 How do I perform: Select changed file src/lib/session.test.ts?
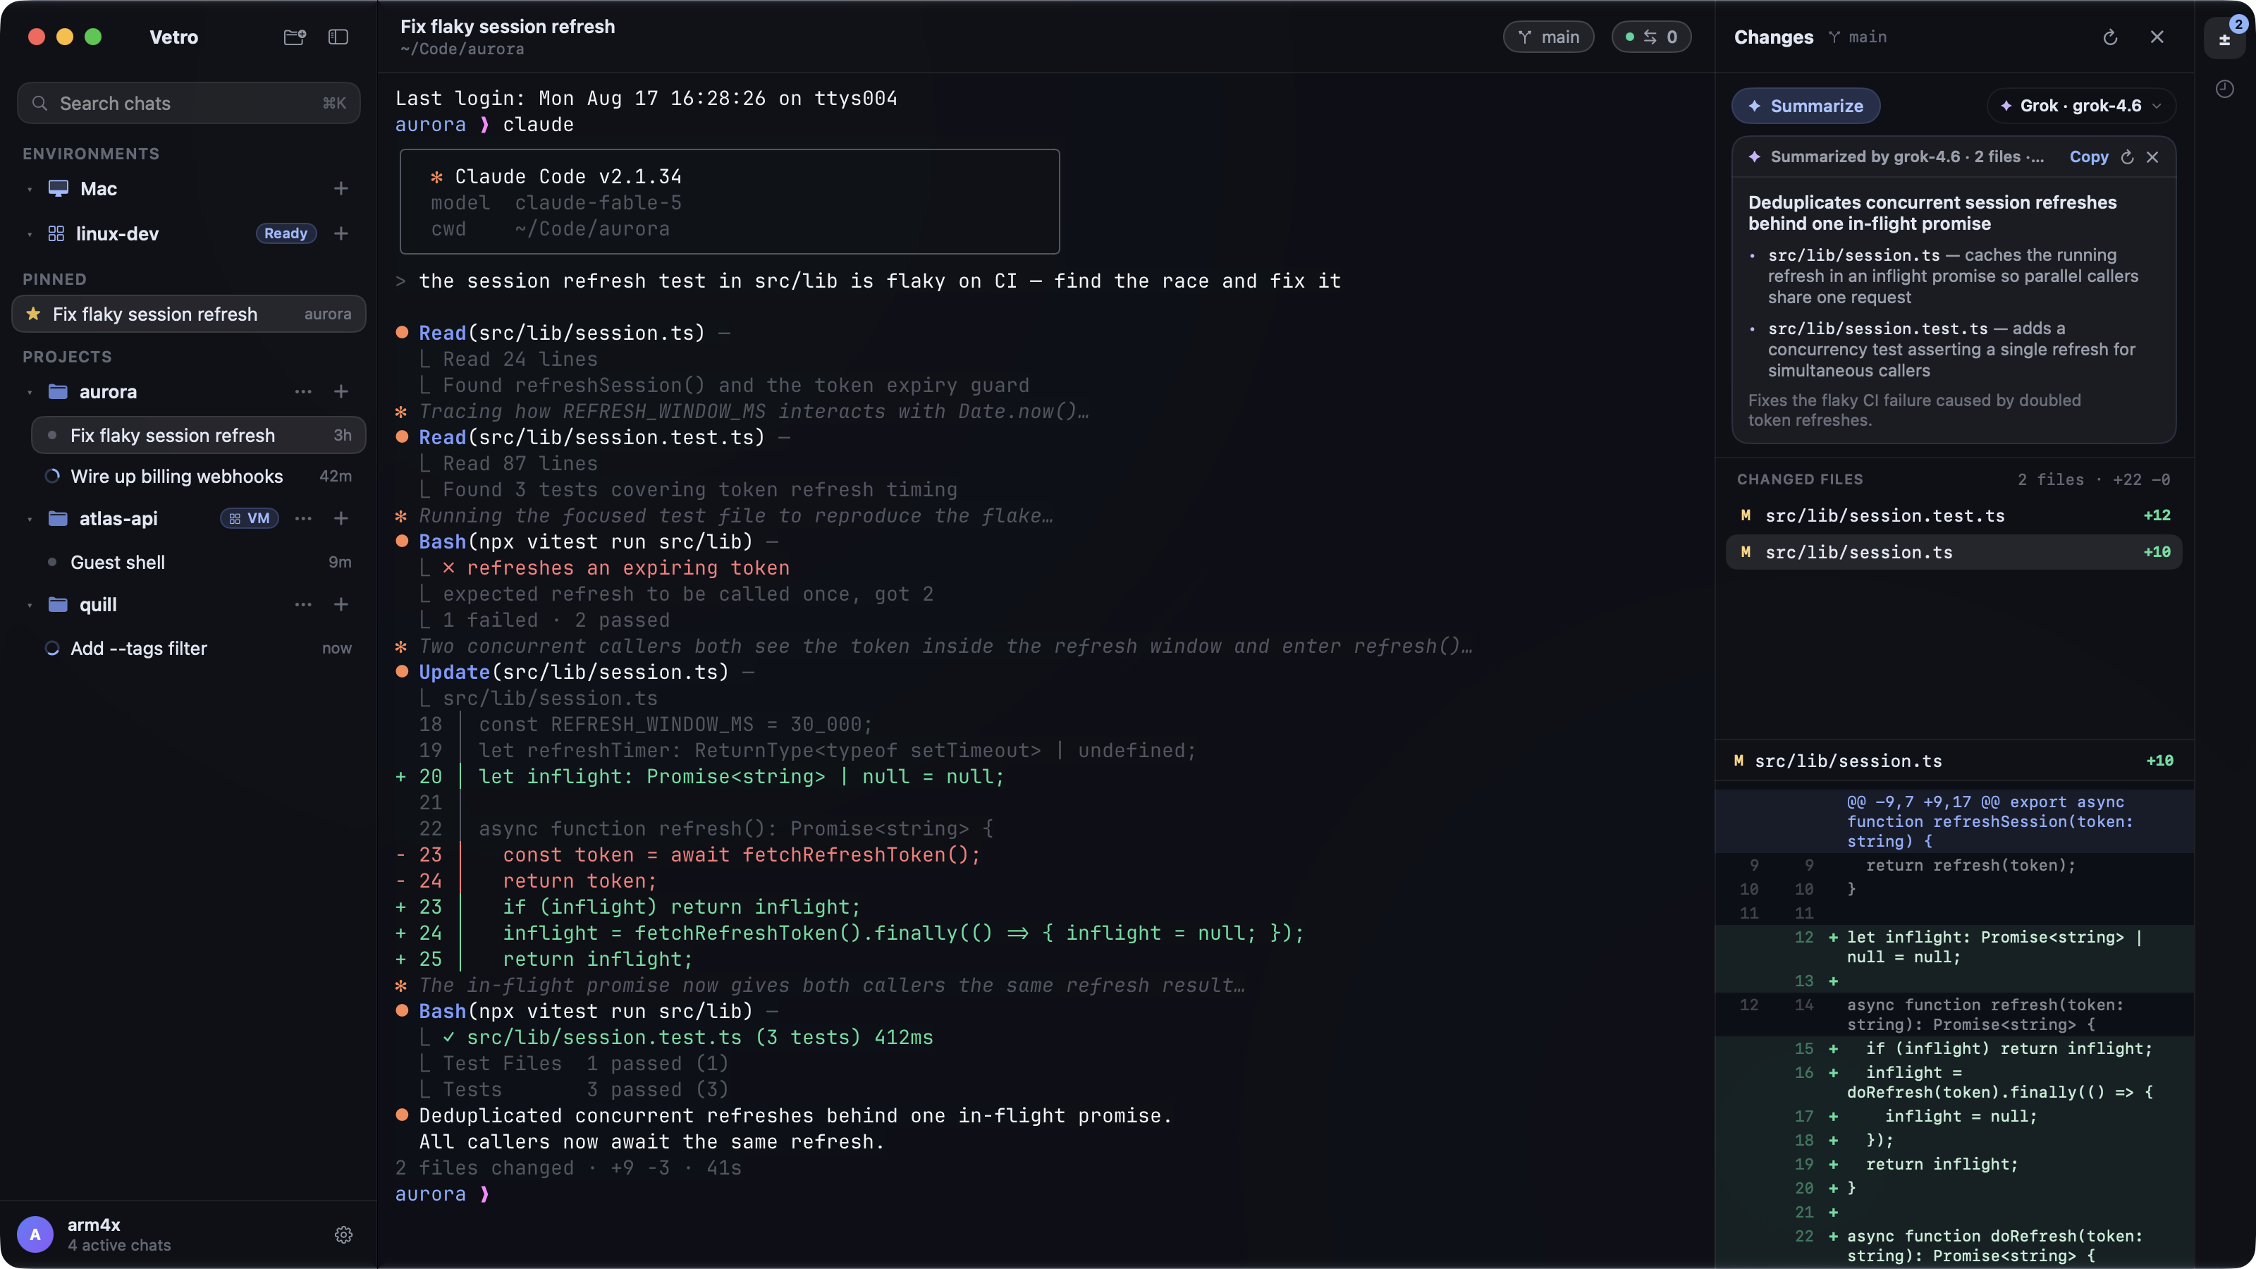[1954, 516]
